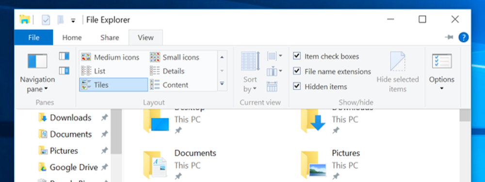Toggle File name extensions checkbox
Viewport: 485px width, 182px height.
tap(297, 71)
